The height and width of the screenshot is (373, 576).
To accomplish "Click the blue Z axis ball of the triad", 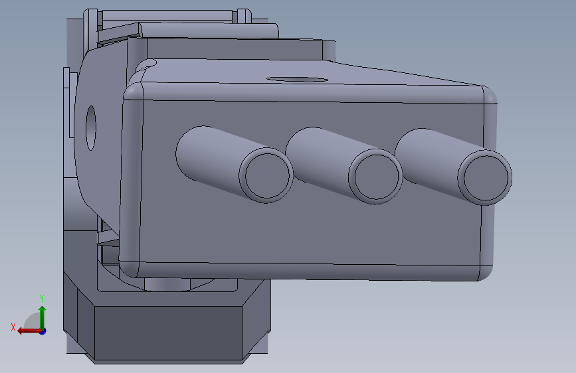I will pos(43,332).
